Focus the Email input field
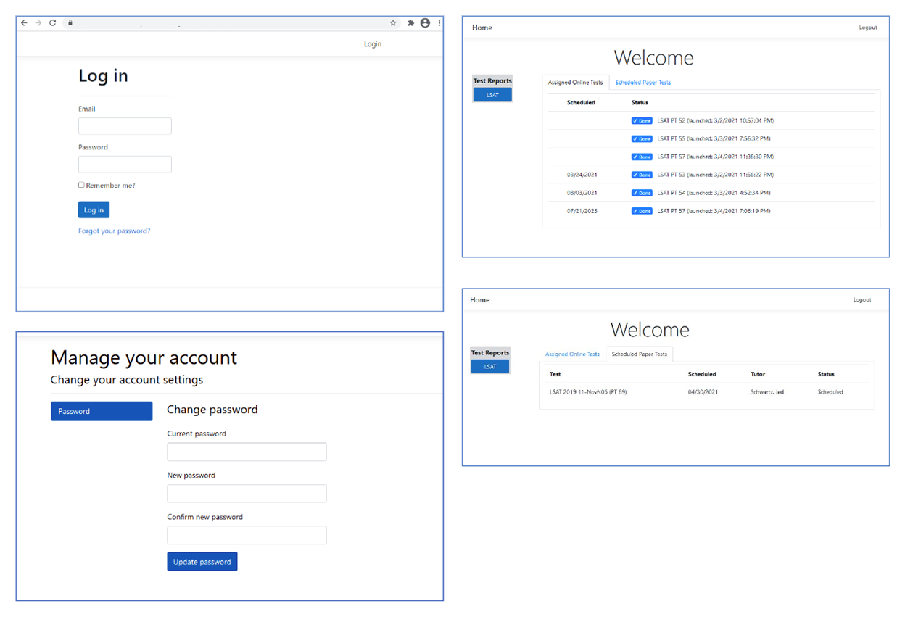Screen dimensions: 905x622 point(125,126)
